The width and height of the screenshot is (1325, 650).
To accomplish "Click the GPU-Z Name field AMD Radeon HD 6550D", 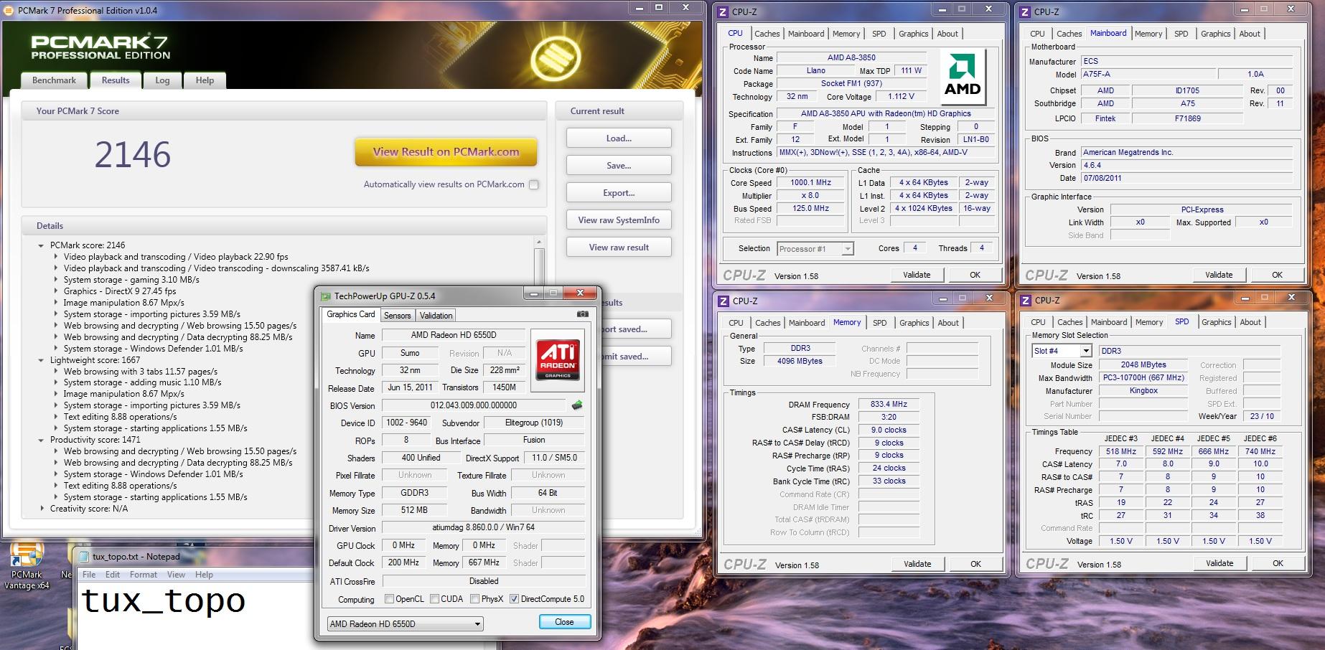I will 453,335.
